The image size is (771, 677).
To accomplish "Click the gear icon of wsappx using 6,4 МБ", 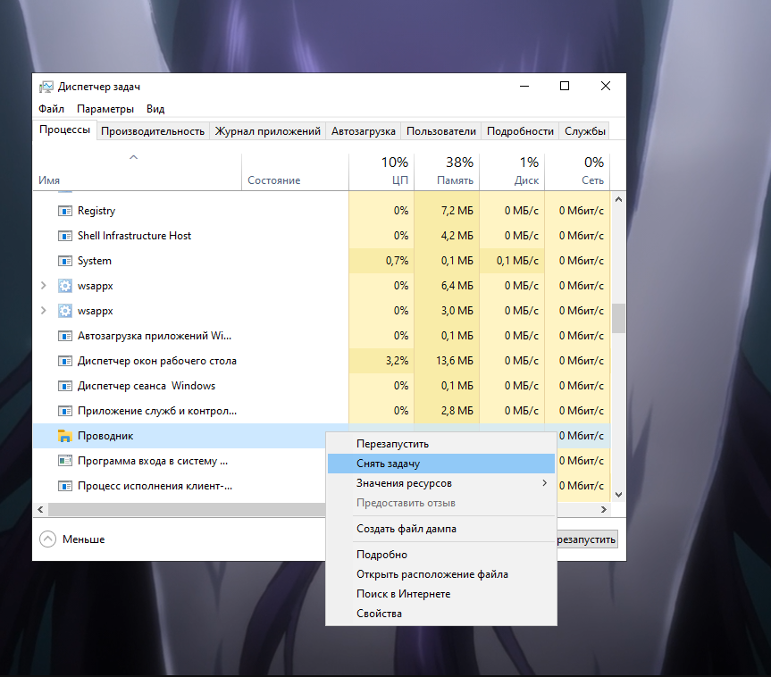I will [65, 286].
